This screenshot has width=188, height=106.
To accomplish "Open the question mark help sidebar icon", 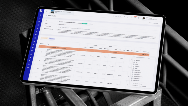I will pos(33,48).
